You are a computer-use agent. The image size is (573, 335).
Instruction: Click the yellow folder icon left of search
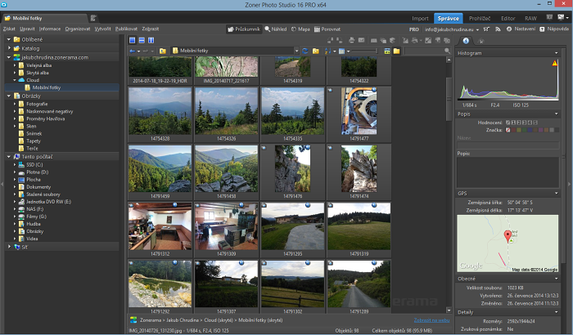(396, 51)
